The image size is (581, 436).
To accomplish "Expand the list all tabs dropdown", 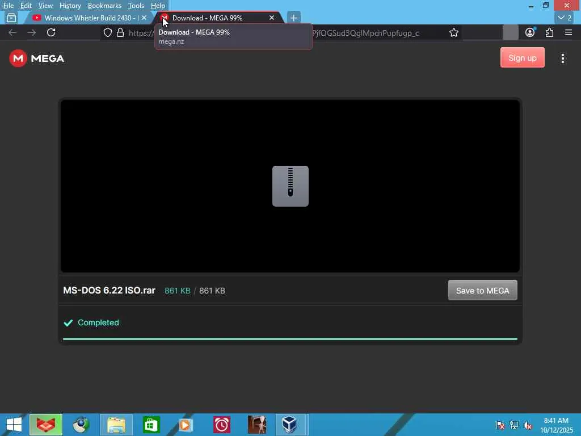I will [565, 18].
